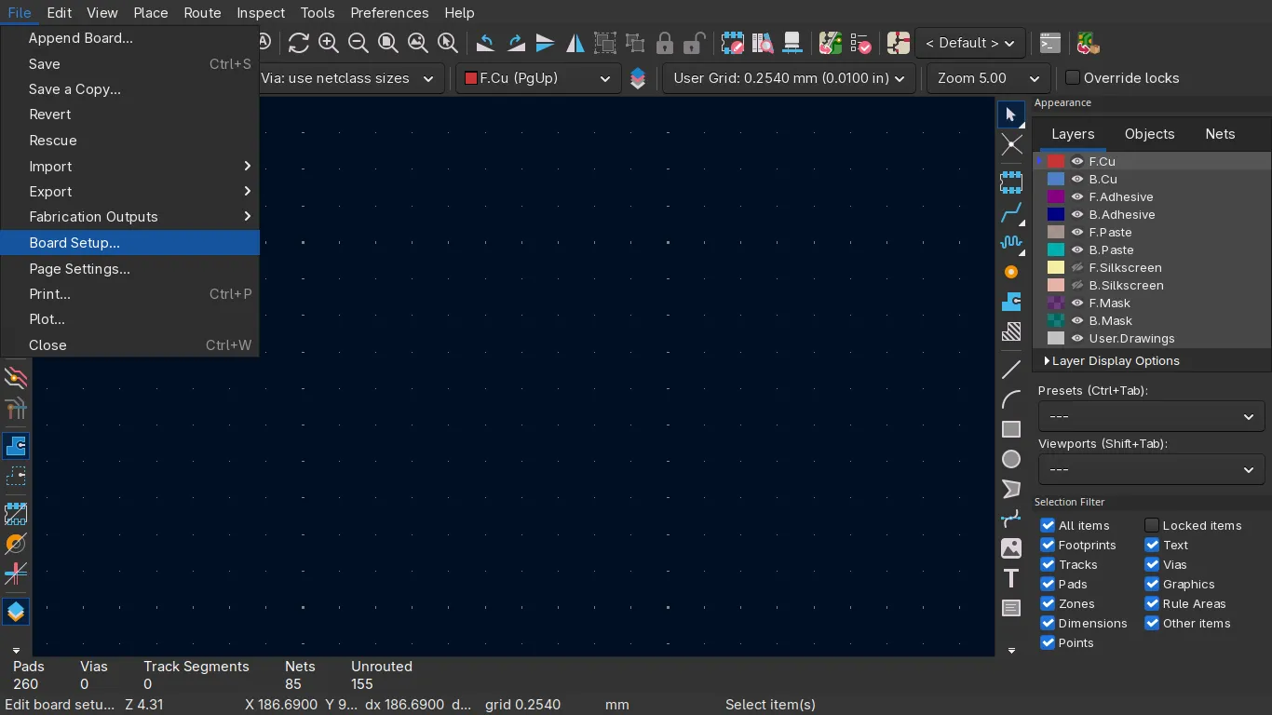
Task: Show the F.Silkscreen layer
Action: click(x=1077, y=267)
